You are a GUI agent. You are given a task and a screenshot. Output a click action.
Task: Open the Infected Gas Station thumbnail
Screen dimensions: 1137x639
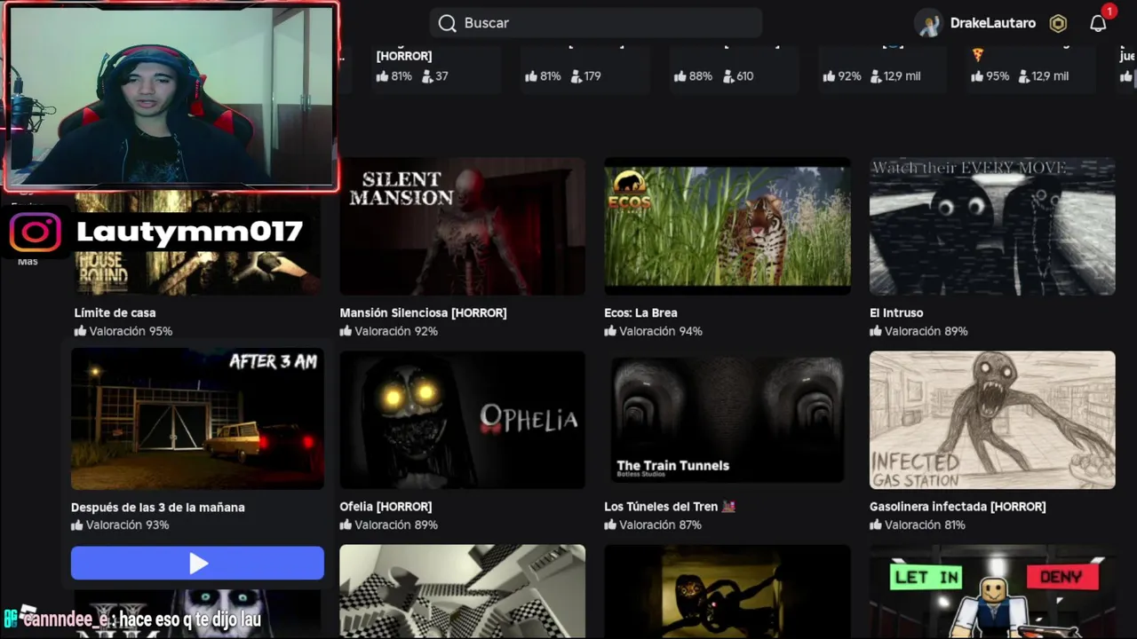tap(992, 420)
